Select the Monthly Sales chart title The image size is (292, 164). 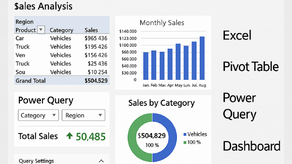pos(162,23)
